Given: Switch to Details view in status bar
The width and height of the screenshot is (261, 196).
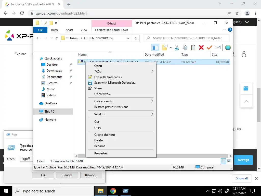Looking at the screenshot, I should (x=224, y=161).
